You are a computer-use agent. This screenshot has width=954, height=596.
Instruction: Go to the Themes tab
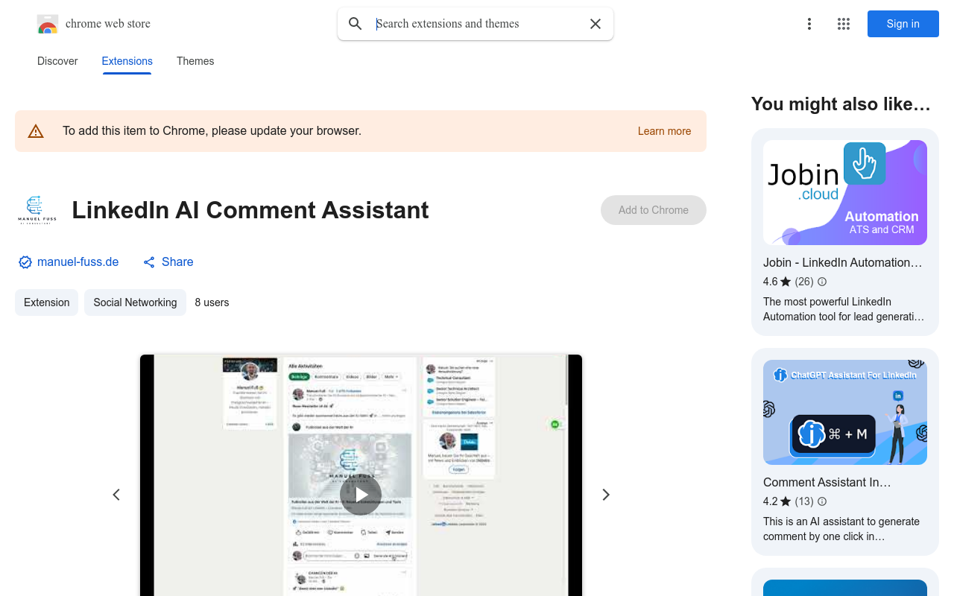click(195, 61)
